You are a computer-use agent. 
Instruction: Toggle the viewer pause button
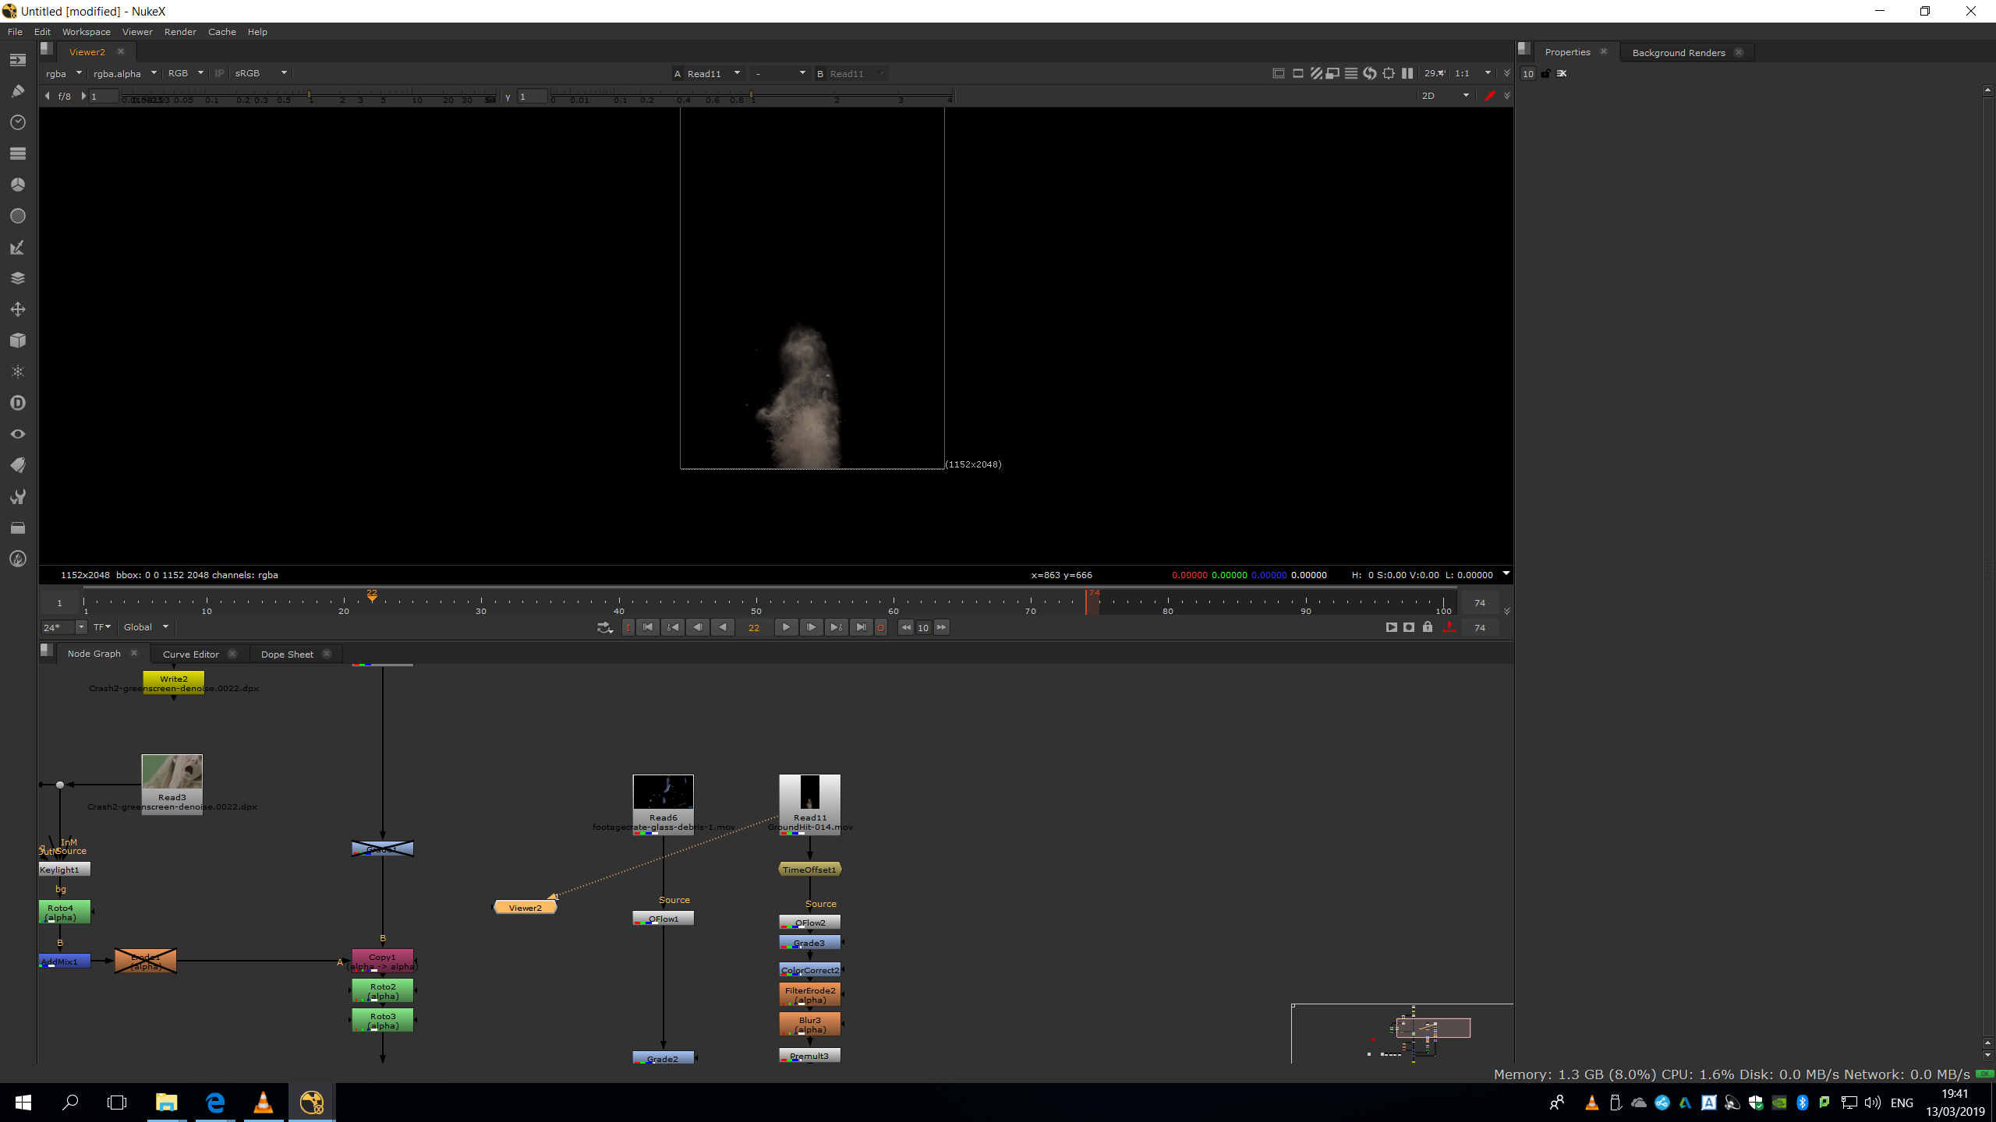tap(1407, 73)
